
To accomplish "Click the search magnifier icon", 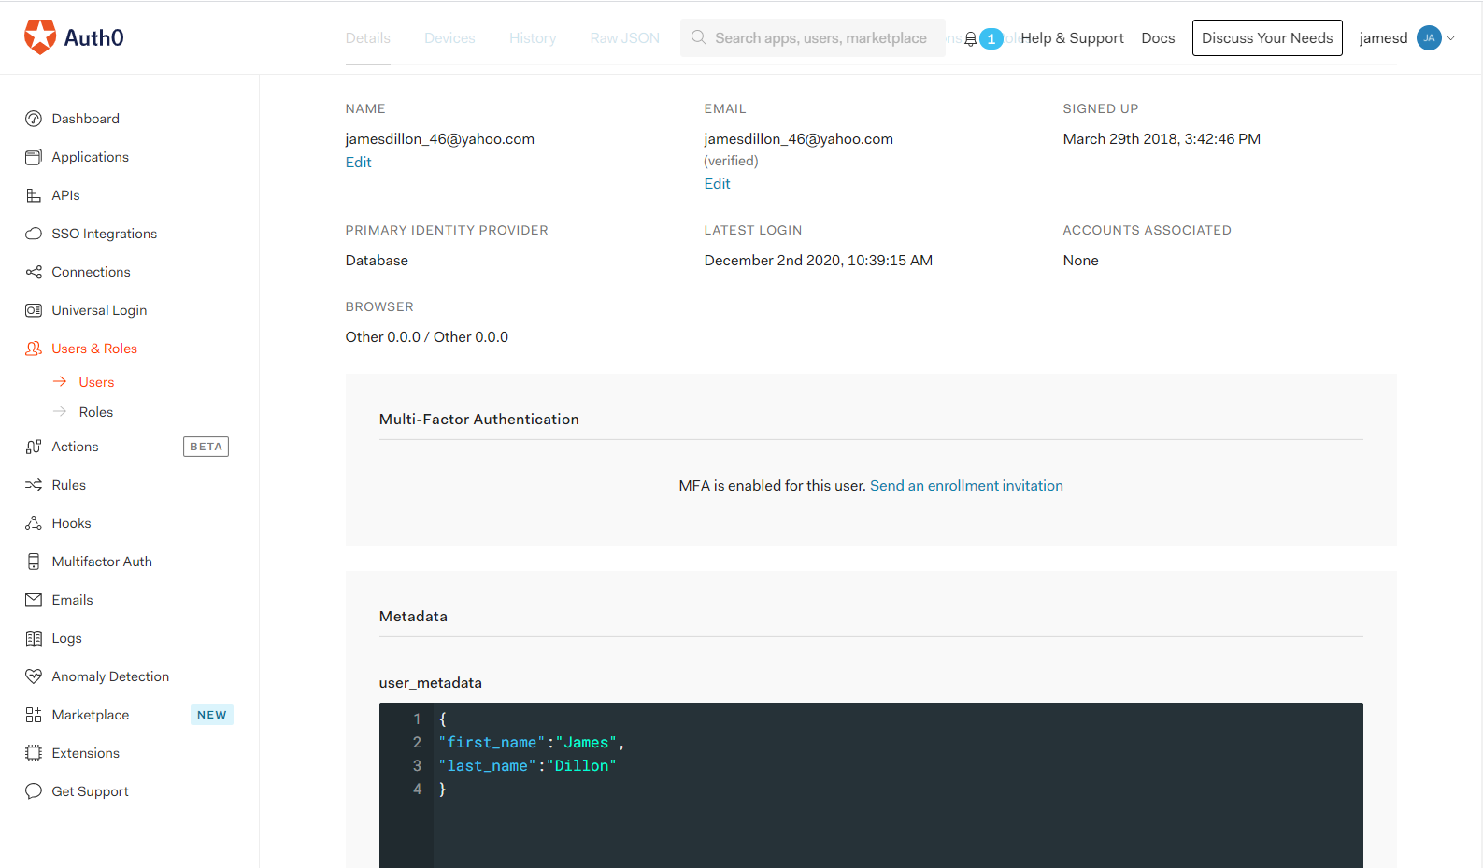I will 698,37.
